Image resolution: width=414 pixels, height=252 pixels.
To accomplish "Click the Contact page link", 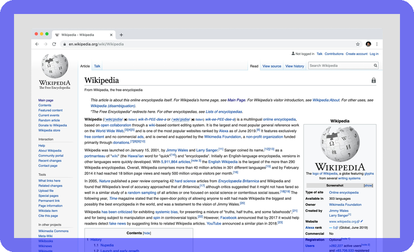I will 48,166.
